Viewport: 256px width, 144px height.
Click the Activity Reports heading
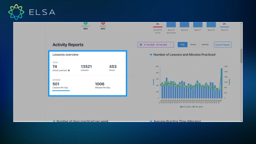(68, 45)
